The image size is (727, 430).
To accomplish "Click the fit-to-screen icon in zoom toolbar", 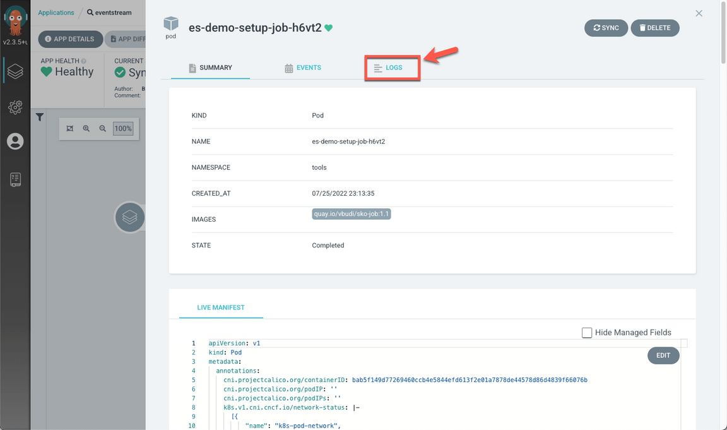I will tap(70, 129).
